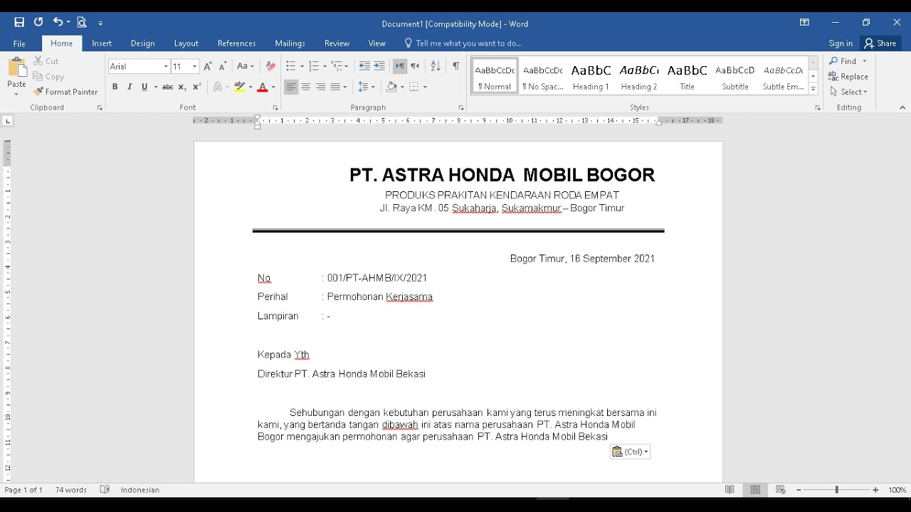911x512 pixels.
Task: Open the Font dialog launcher
Action: click(275, 108)
